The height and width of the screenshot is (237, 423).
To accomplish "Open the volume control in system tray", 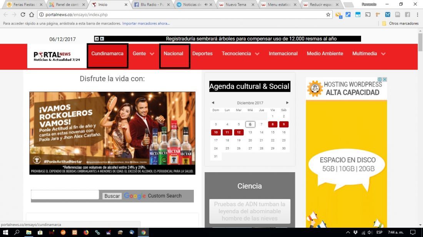I will [370, 232].
